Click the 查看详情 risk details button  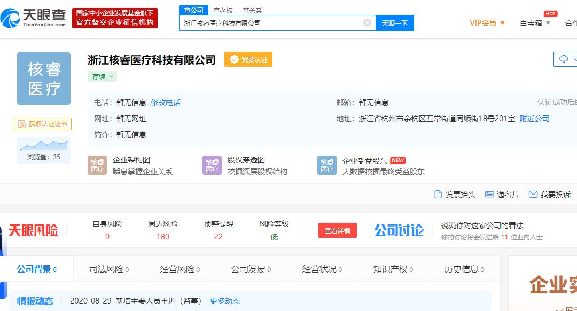(338, 230)
